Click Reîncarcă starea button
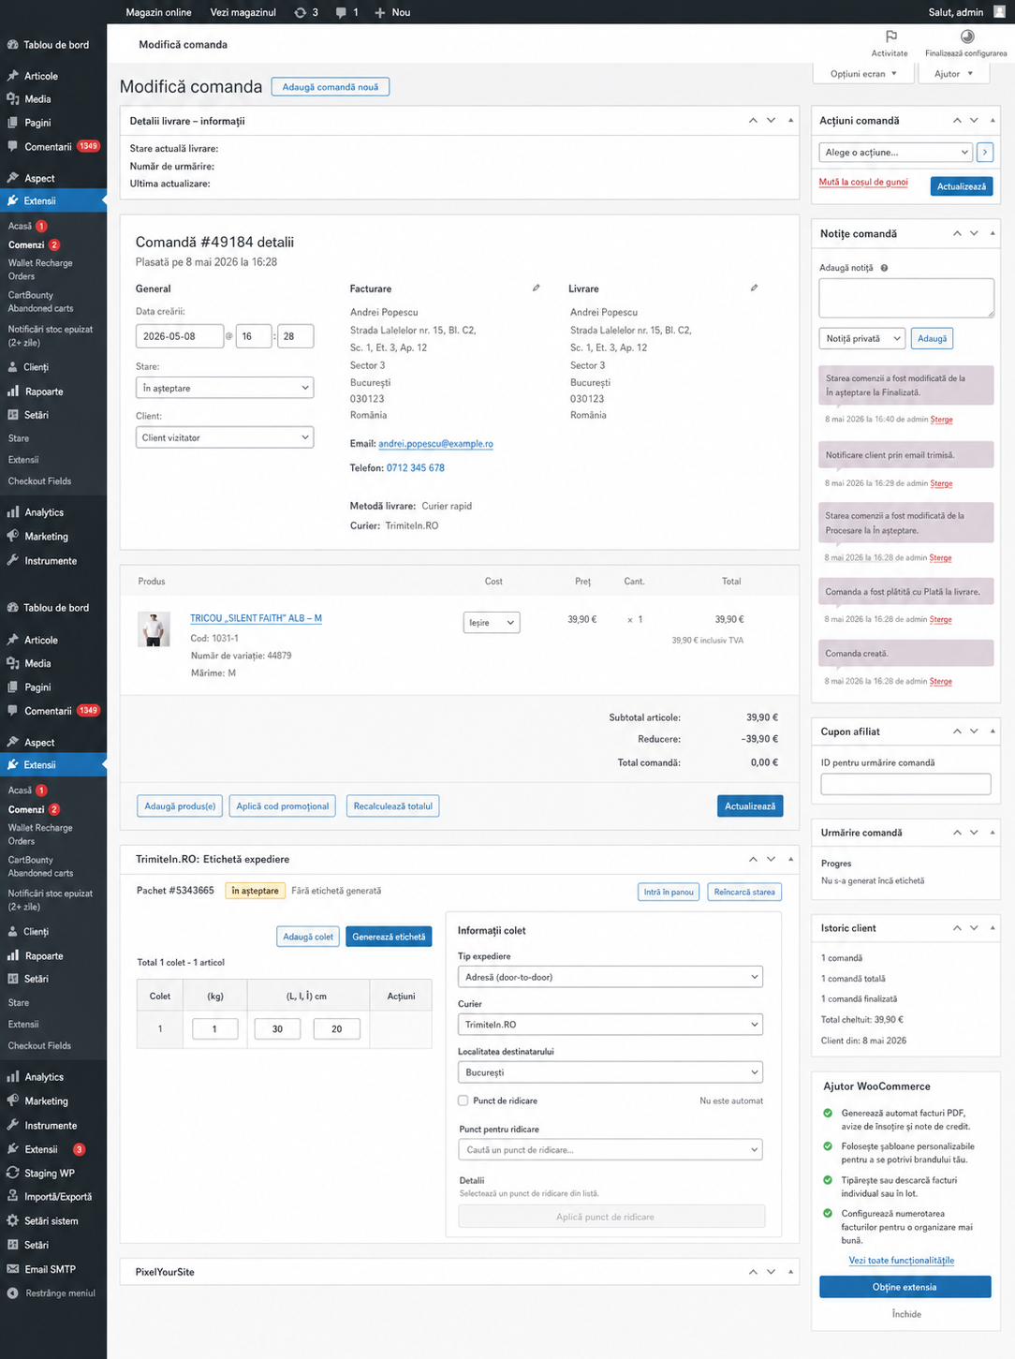 pos(744,892)
